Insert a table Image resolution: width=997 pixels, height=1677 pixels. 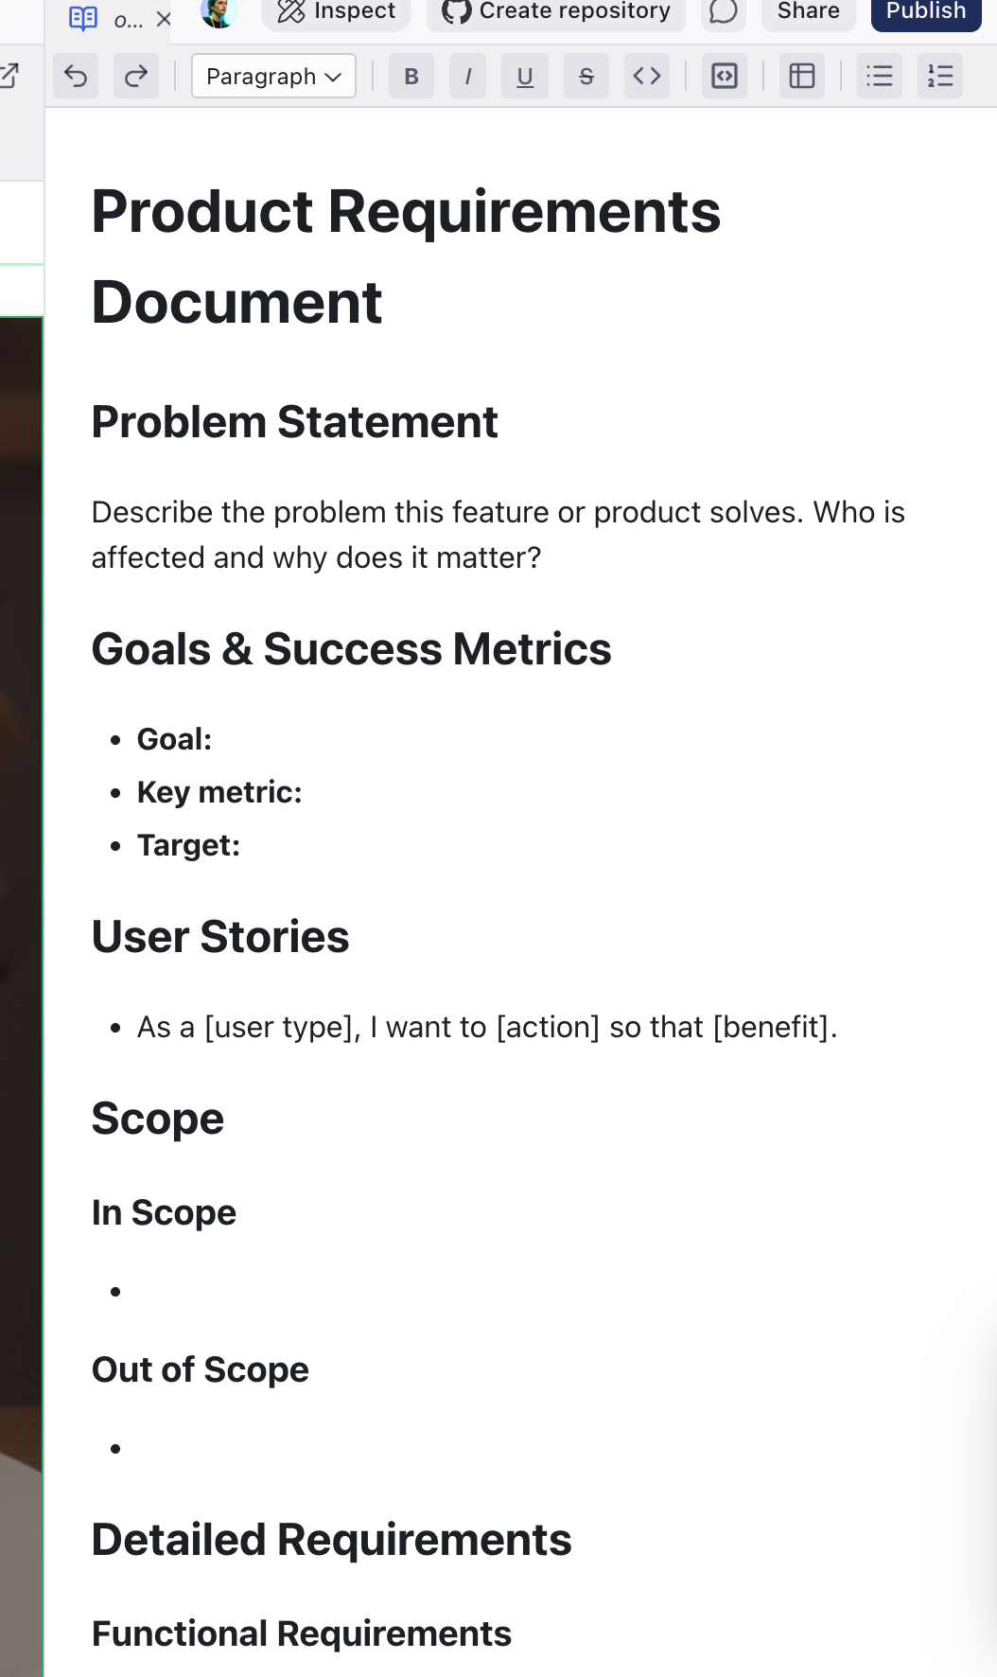802,77
